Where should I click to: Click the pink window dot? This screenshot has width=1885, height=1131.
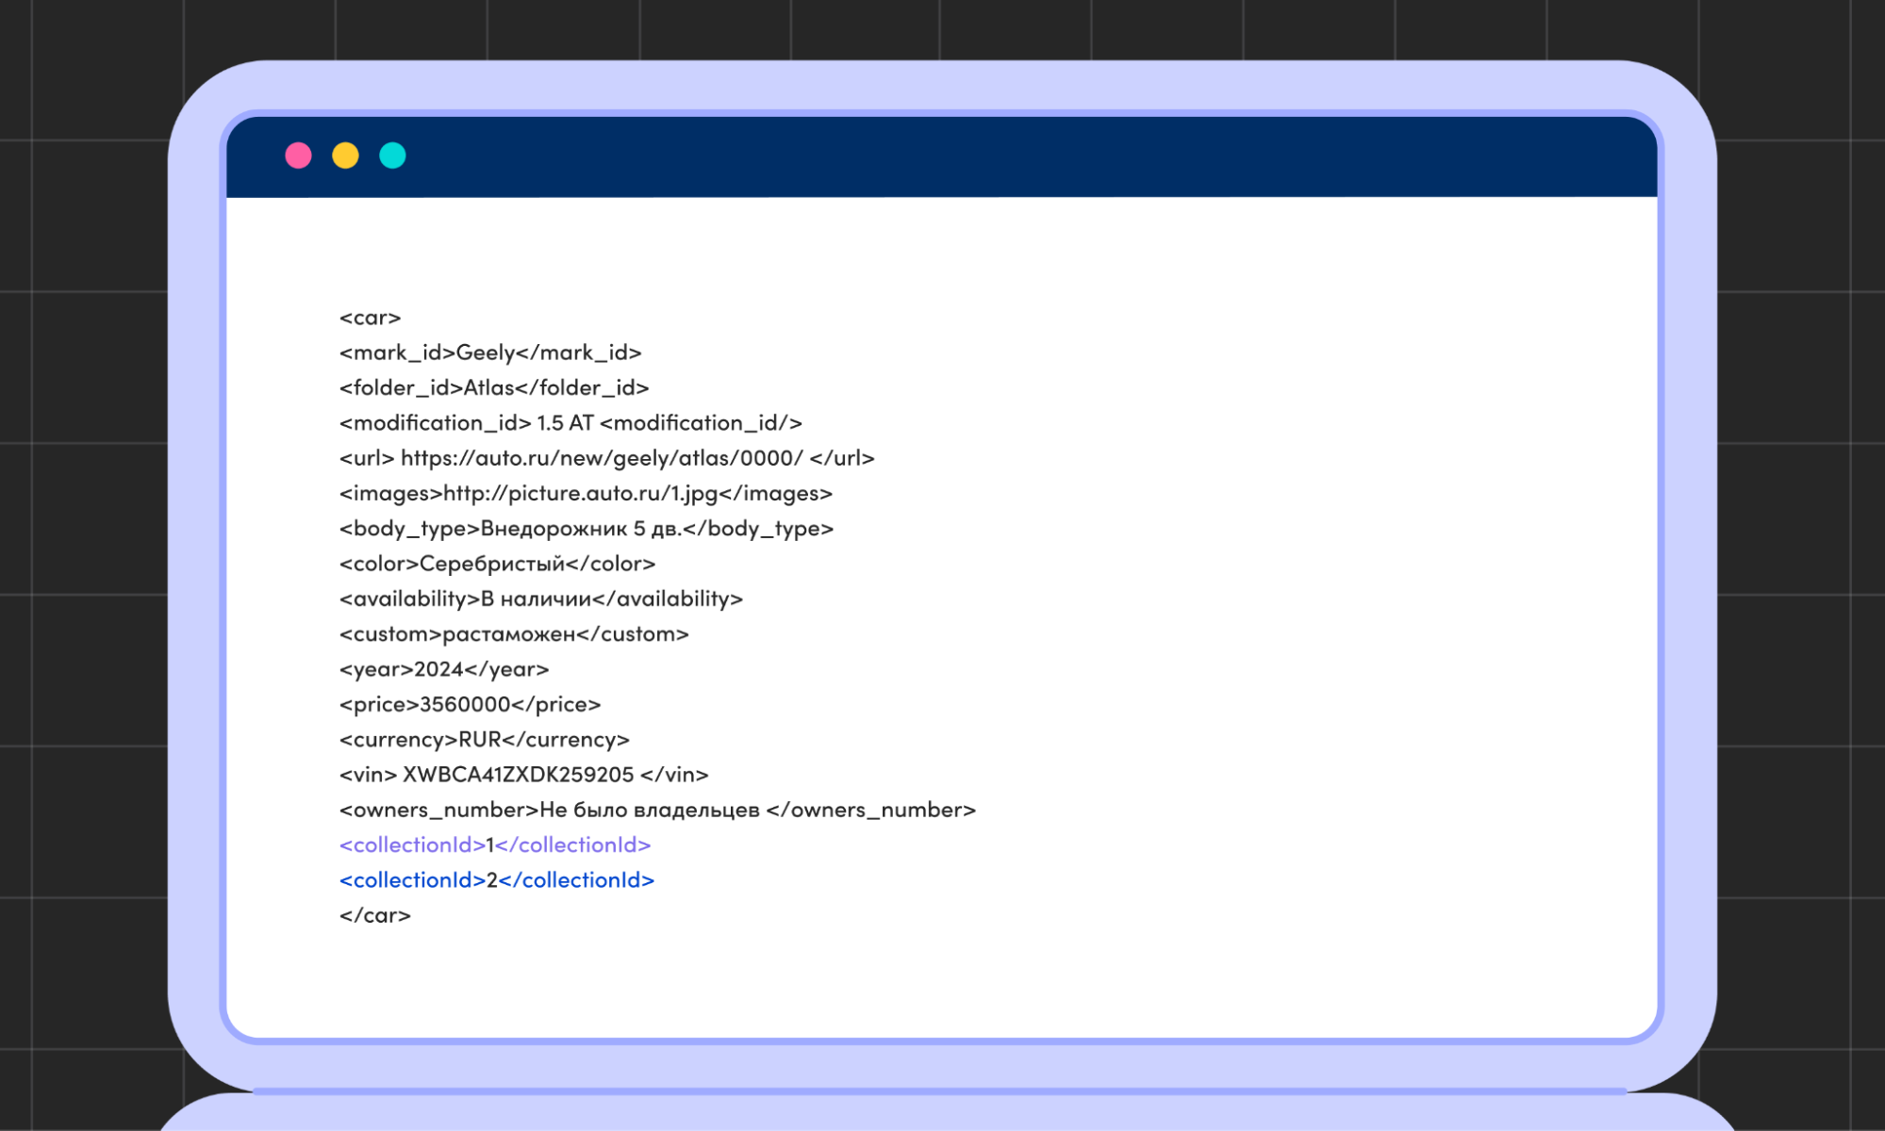298,156
